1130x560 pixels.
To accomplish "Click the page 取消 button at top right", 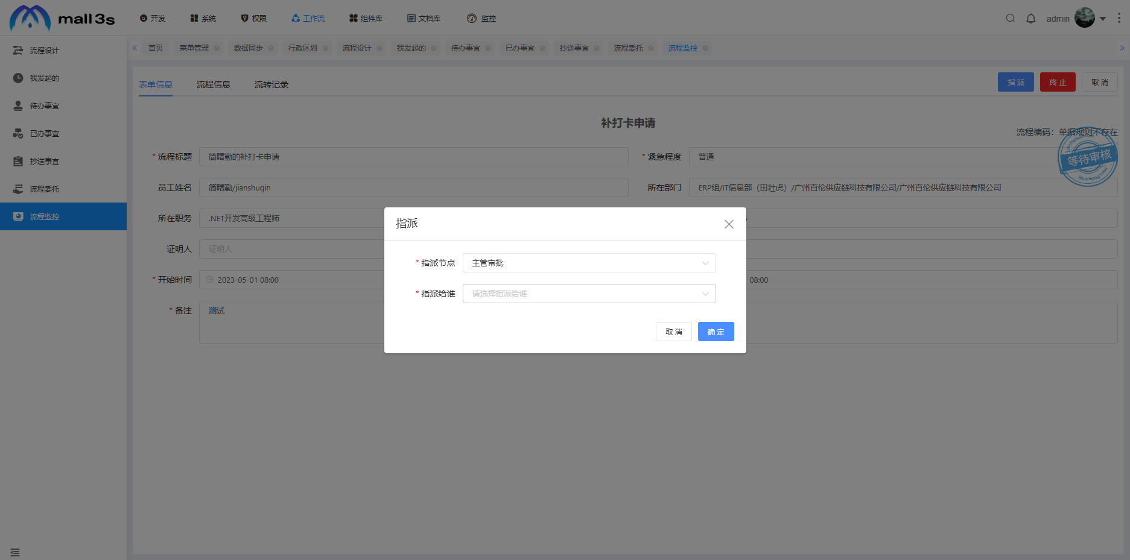I will [1100, 82].
